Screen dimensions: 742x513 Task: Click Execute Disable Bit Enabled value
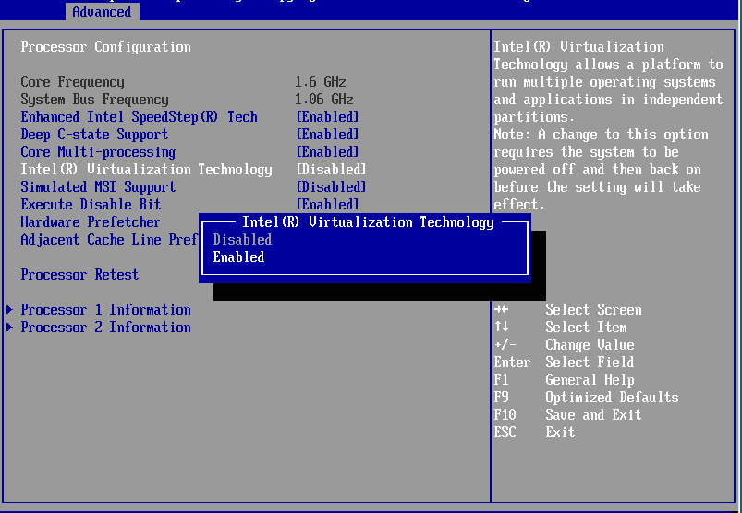(327, 205)
